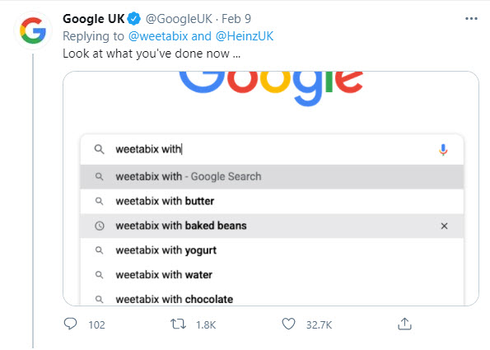The image size is (490, 350).
Task: Remove 'weetabix with baked beans' history suggestion
Action: pyautogui.click(x=444, y=226)
